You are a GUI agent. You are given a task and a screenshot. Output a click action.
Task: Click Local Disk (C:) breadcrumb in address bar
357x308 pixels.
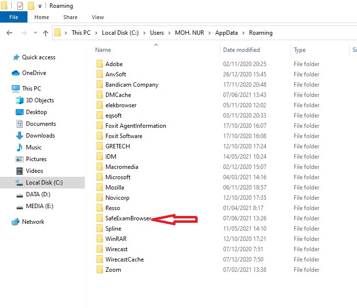point(120,33)
